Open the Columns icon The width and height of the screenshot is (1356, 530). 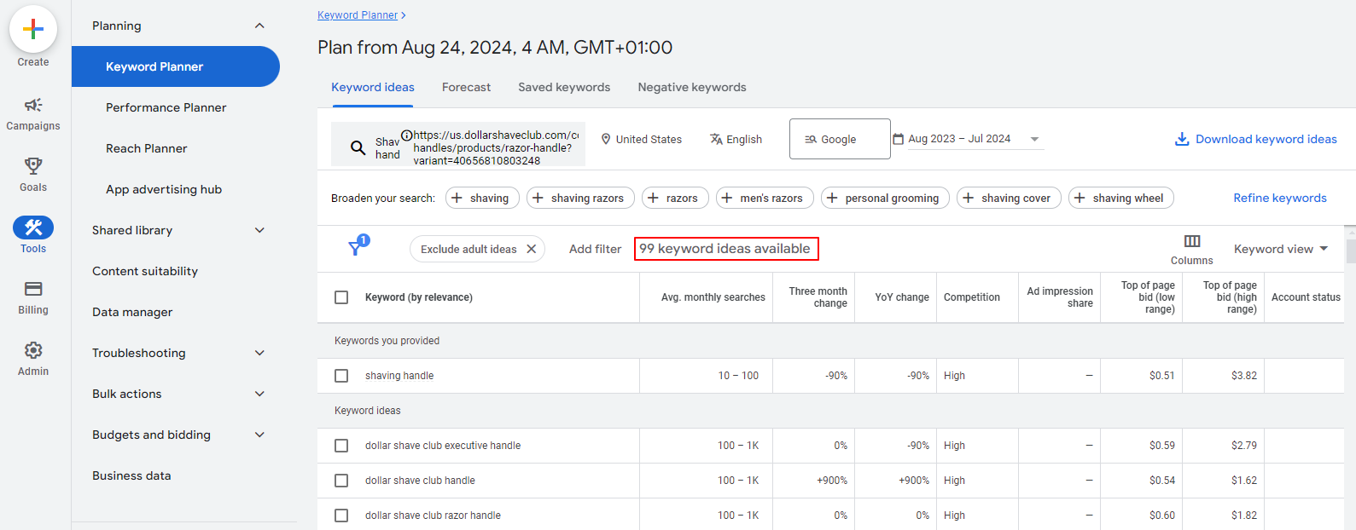click(x=1192, y=241)
